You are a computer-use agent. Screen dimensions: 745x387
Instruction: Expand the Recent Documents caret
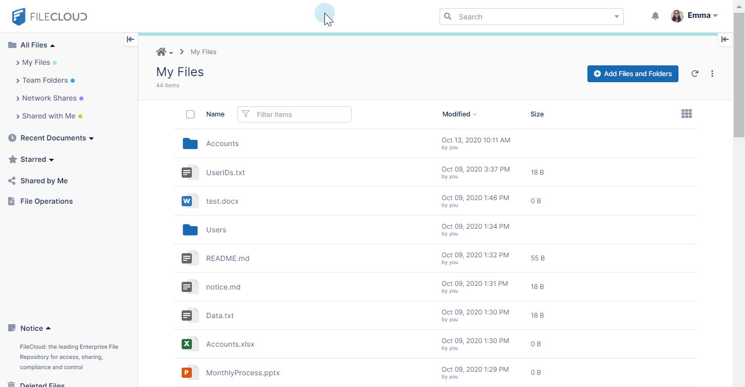point(91,138)
